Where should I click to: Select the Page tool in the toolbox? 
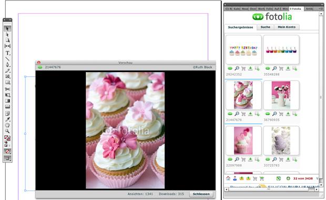point(7,40)
